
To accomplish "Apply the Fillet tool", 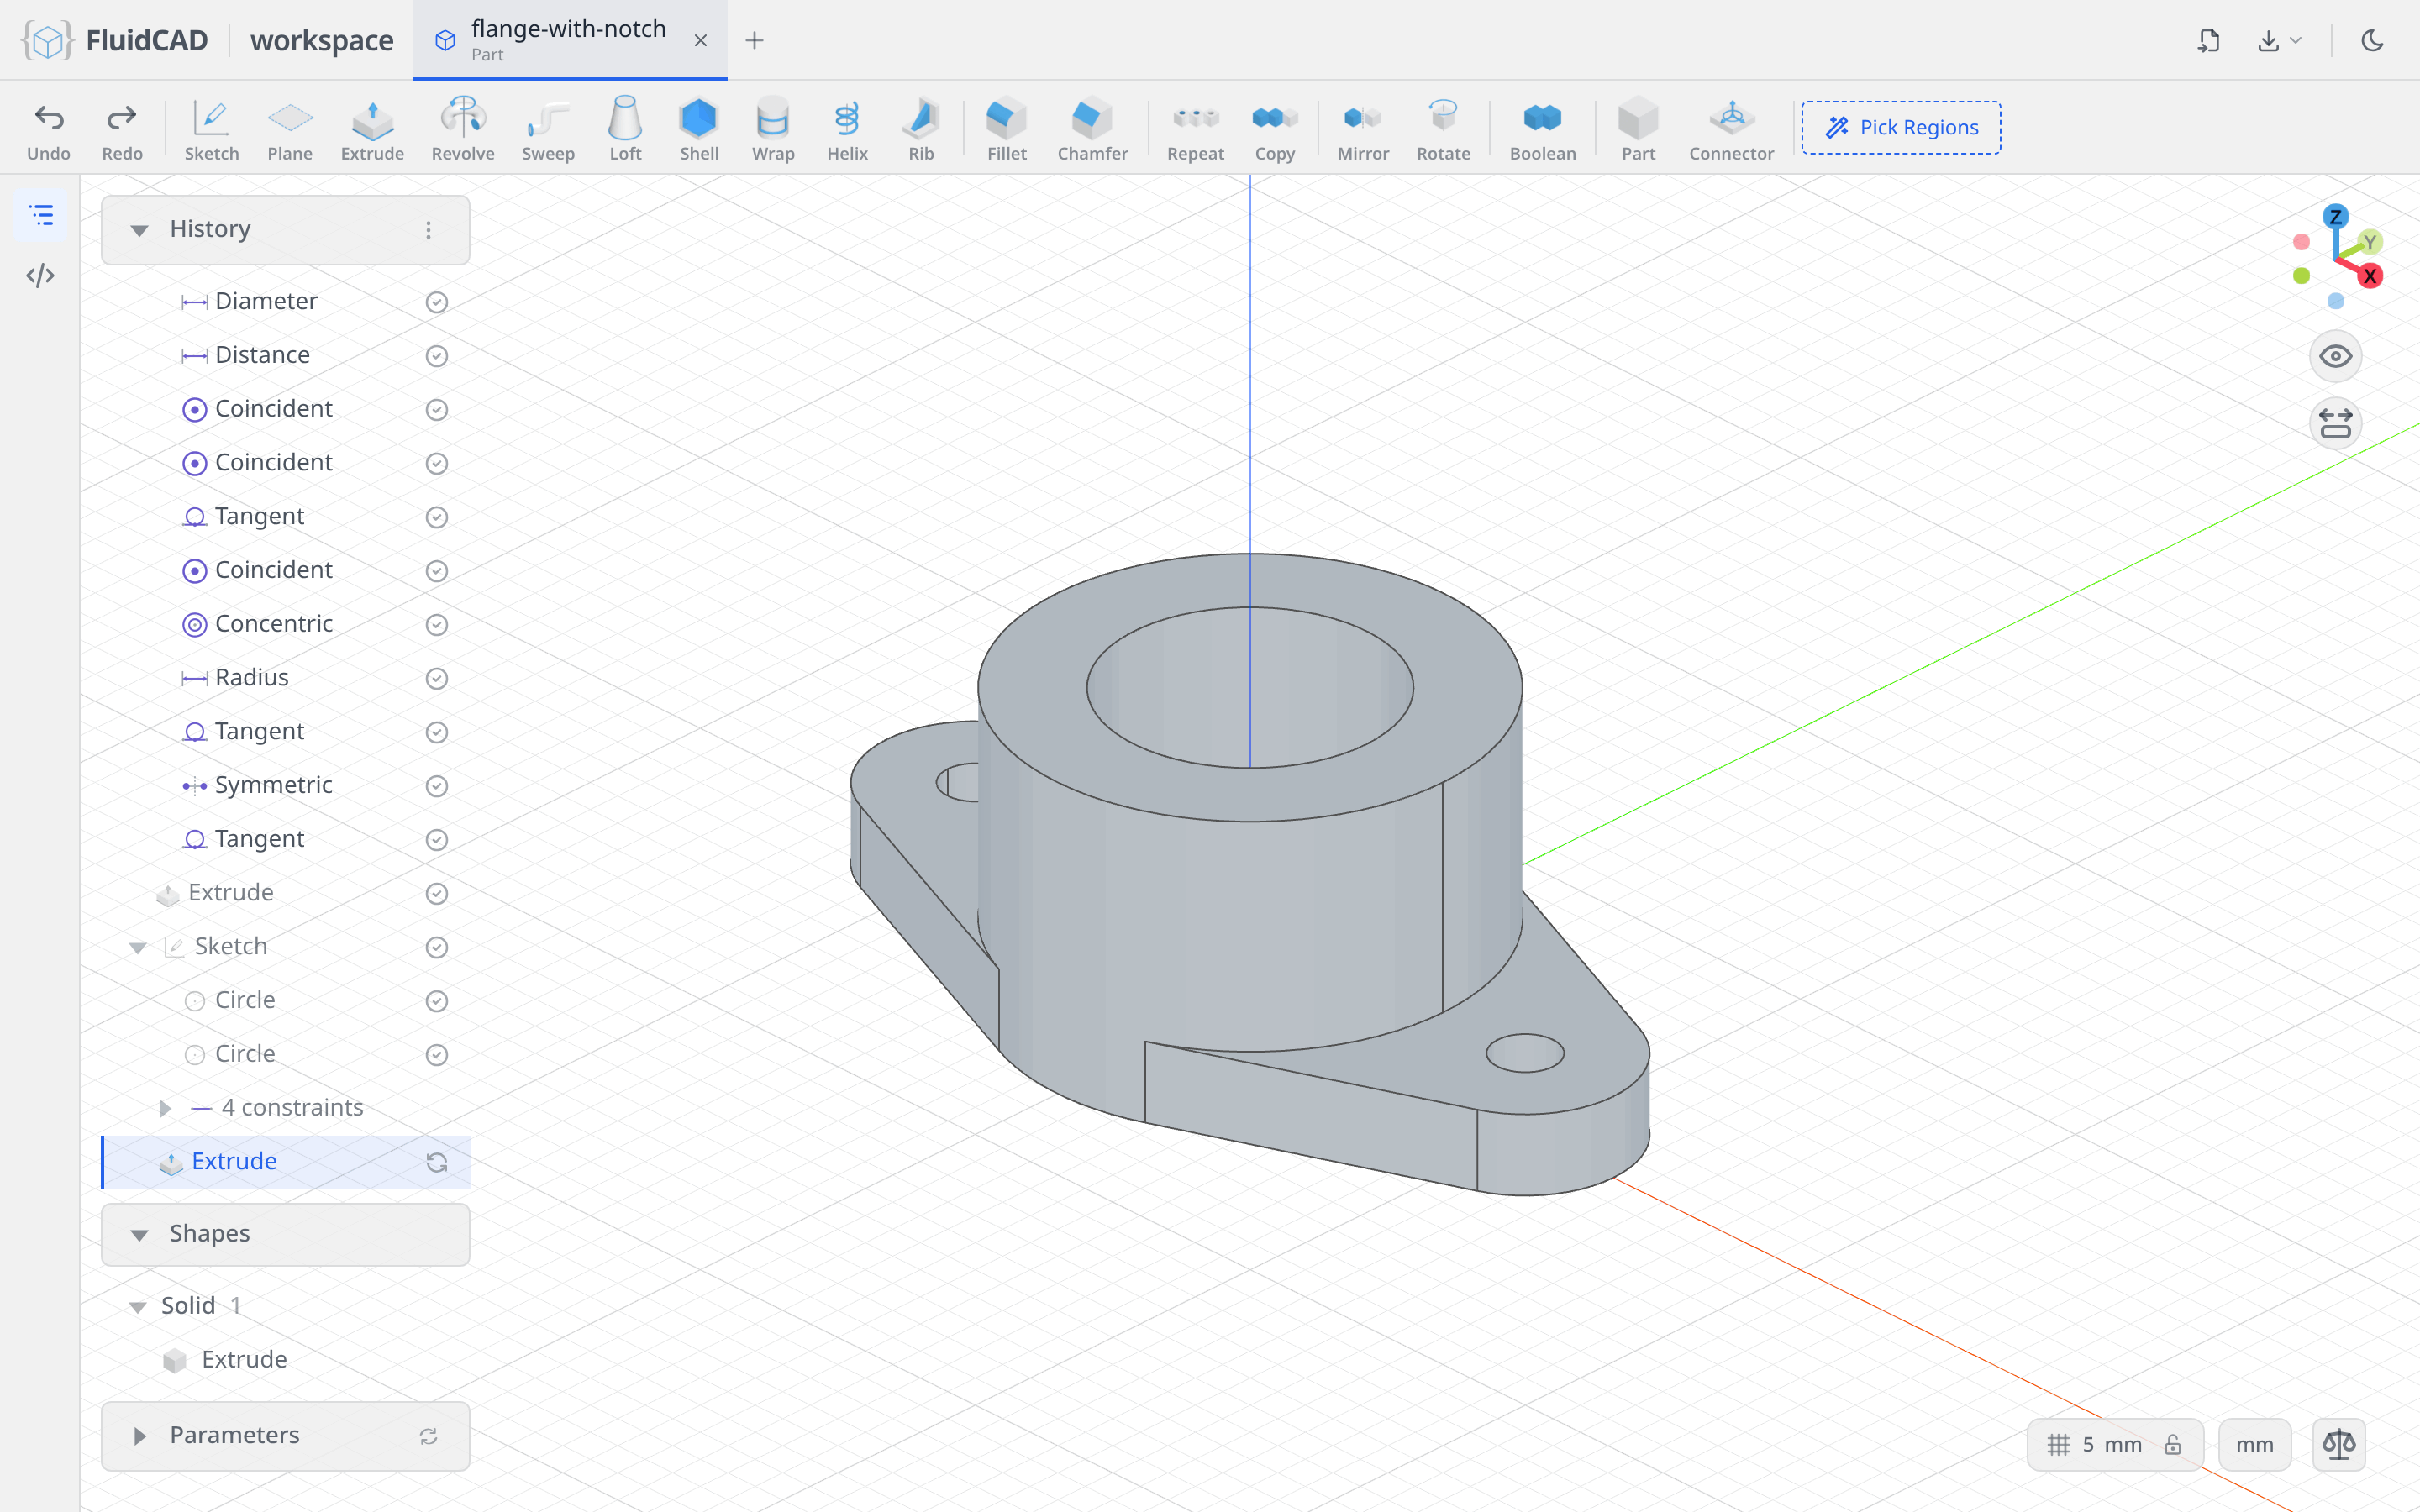I will coord(1006,129).
